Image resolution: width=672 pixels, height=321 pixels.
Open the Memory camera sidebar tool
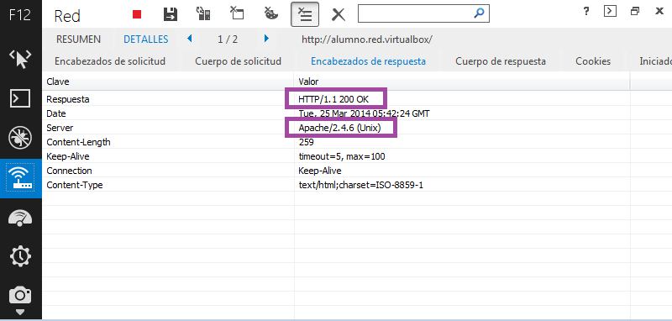point(20,296)
